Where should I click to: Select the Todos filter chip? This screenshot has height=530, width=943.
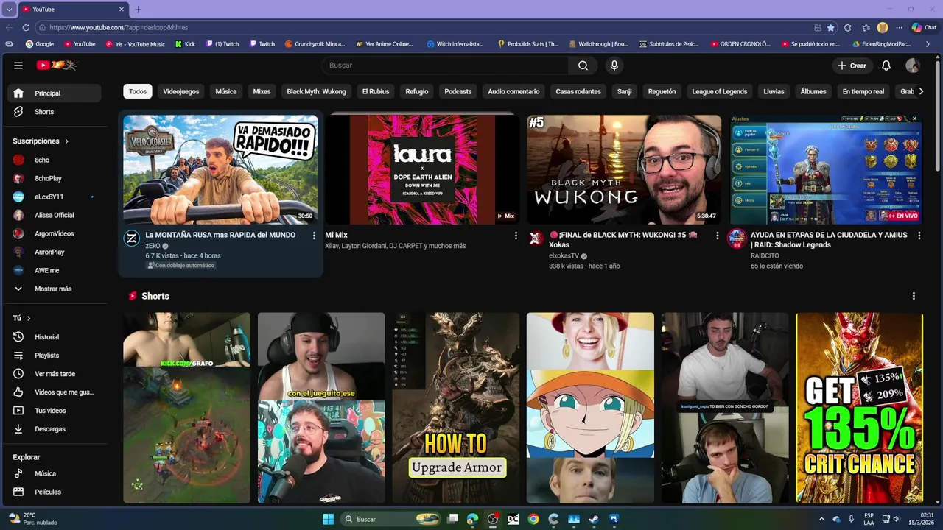click(x=138, y=91)
